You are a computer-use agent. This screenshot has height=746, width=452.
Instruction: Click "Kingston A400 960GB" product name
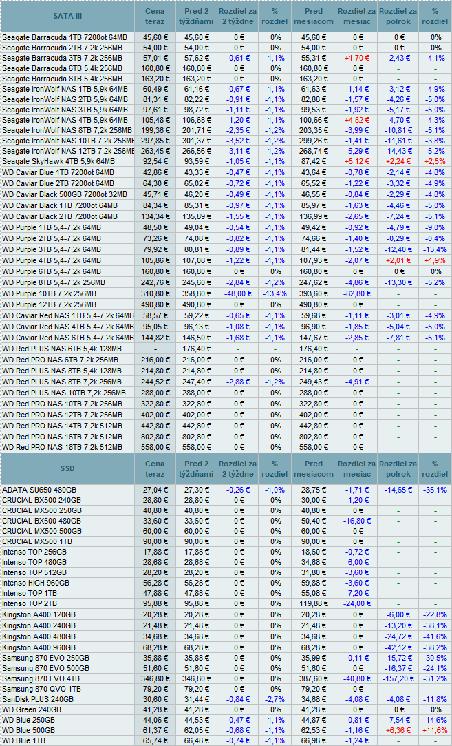click(x=39, y=647)
